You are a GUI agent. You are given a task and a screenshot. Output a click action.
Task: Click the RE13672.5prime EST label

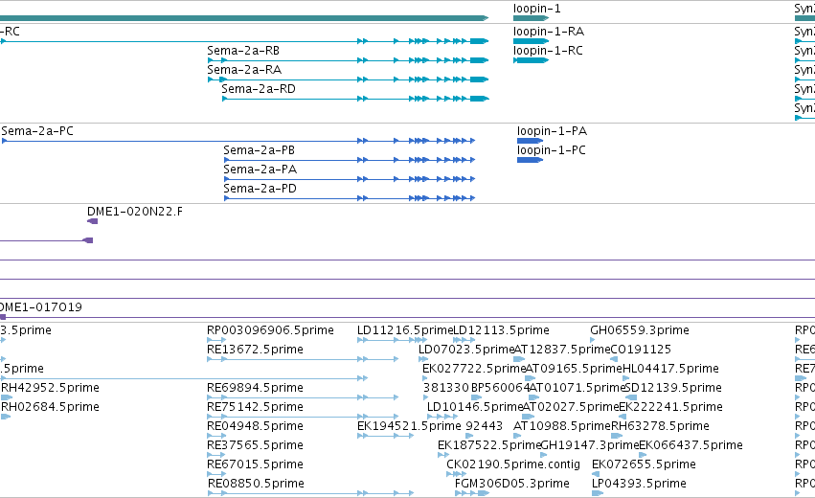(x=255, y=350)
